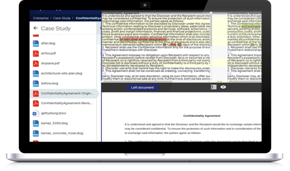The width and height of the screenshot is (290, 171).
Task: Go to Enterprise in the breadcrumb
Action: point(41,18)
